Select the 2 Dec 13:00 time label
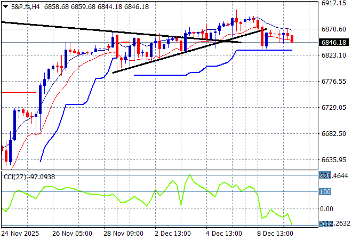The width and height of the screenshot is (352, 240). pos(173,234)
